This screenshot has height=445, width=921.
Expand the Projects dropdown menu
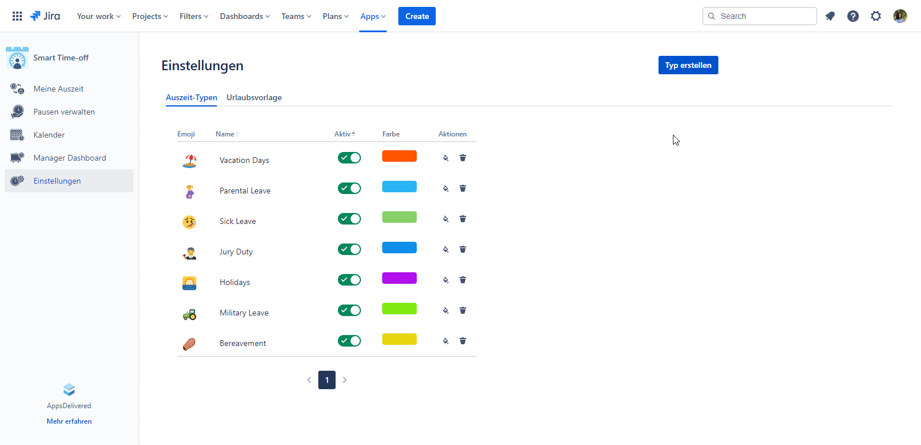pos(150,16)
